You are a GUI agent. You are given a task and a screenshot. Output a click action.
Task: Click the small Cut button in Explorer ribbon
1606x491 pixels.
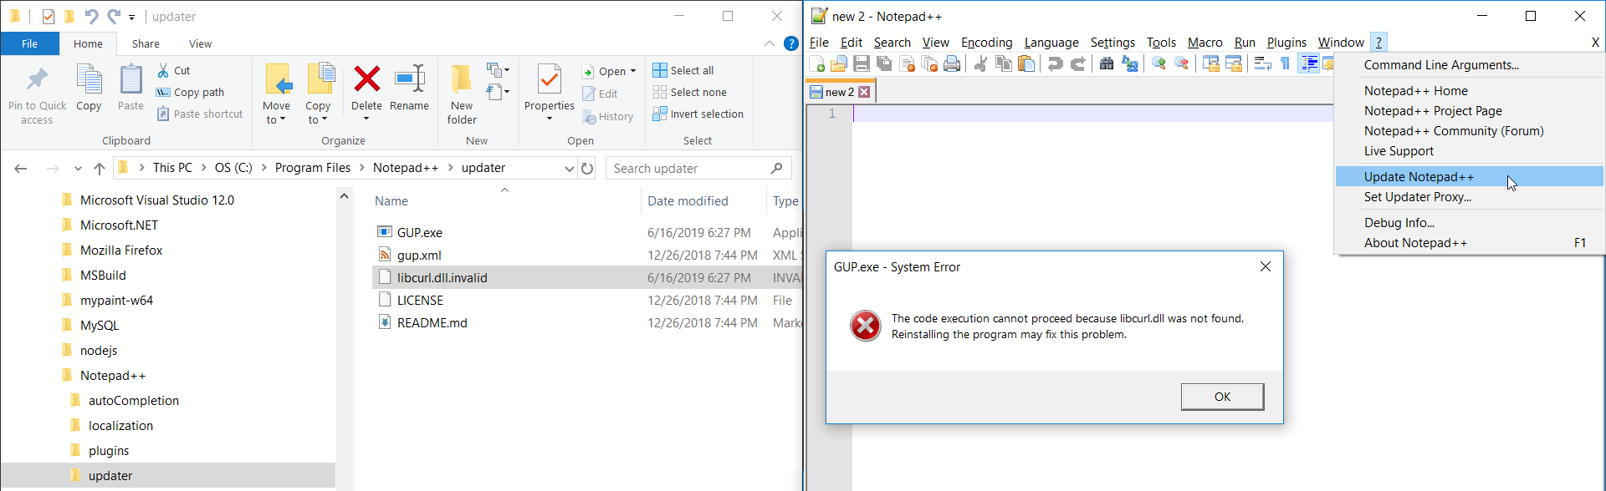pyautogui.click(x=173, y=70)
